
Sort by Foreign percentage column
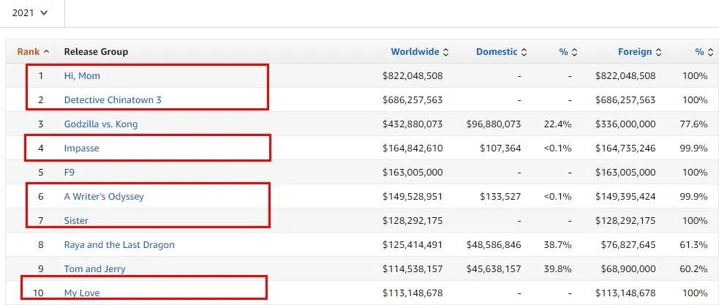(703, 52)
